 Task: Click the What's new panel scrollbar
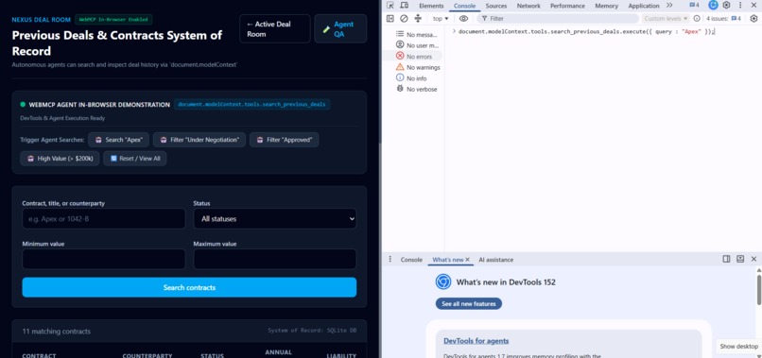(759, 290)
